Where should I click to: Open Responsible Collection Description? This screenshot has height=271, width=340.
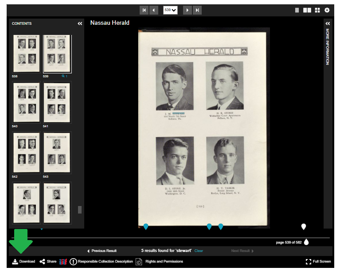(x=101, y=261)
